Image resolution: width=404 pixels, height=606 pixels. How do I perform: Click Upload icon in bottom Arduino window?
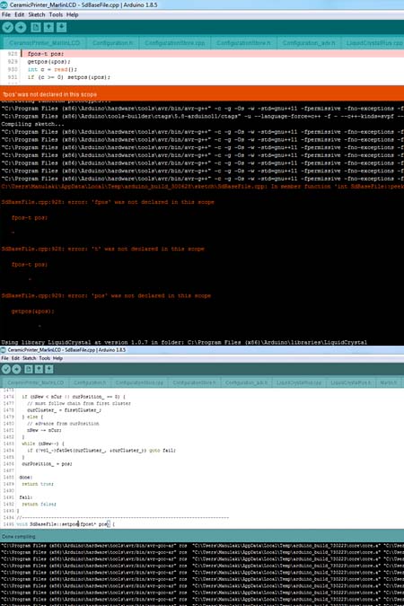(x=17, y=369)
